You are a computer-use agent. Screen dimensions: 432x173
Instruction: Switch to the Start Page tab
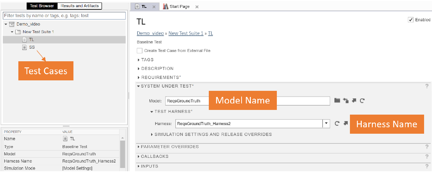[x=179, y=7]
